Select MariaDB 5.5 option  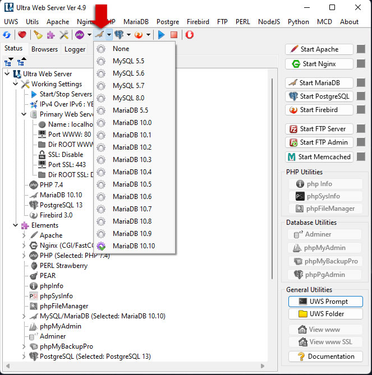click(x=134, y=110)
